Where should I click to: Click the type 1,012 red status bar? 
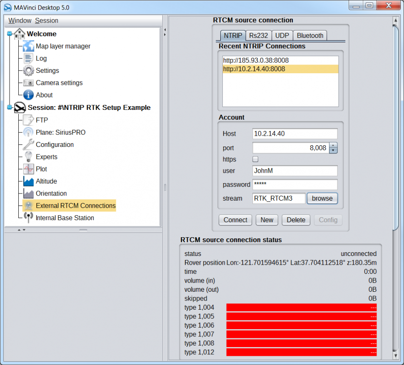(302, 352)
